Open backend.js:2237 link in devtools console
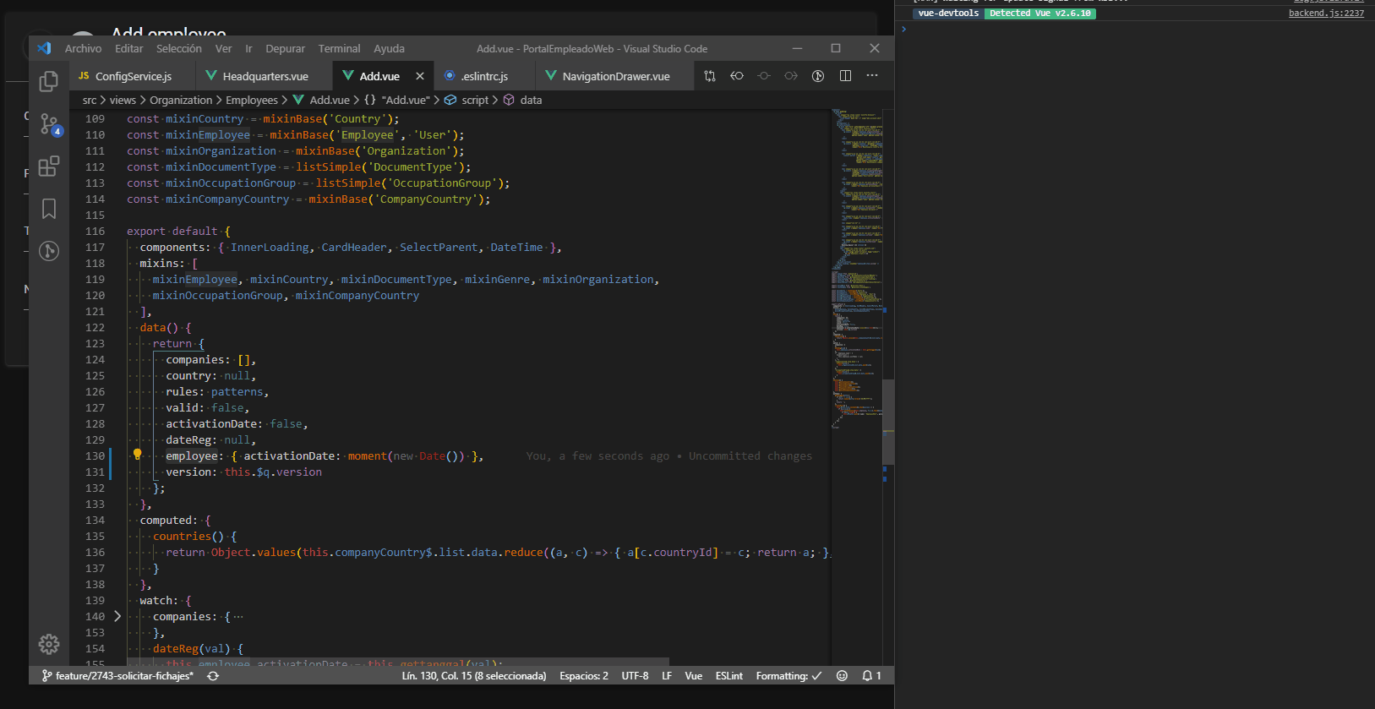1375x709 pixels. (1326, 14)
